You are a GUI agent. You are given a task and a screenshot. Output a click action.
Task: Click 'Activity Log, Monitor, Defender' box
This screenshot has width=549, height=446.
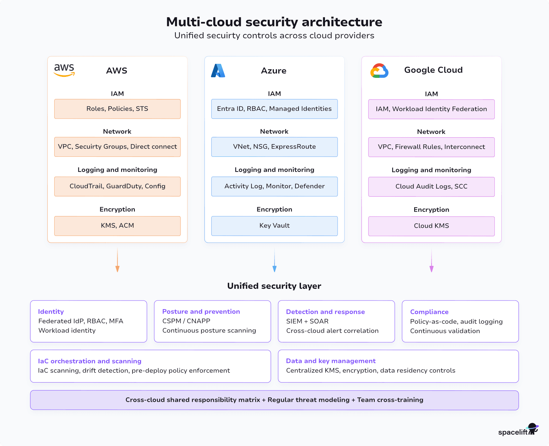274,186
